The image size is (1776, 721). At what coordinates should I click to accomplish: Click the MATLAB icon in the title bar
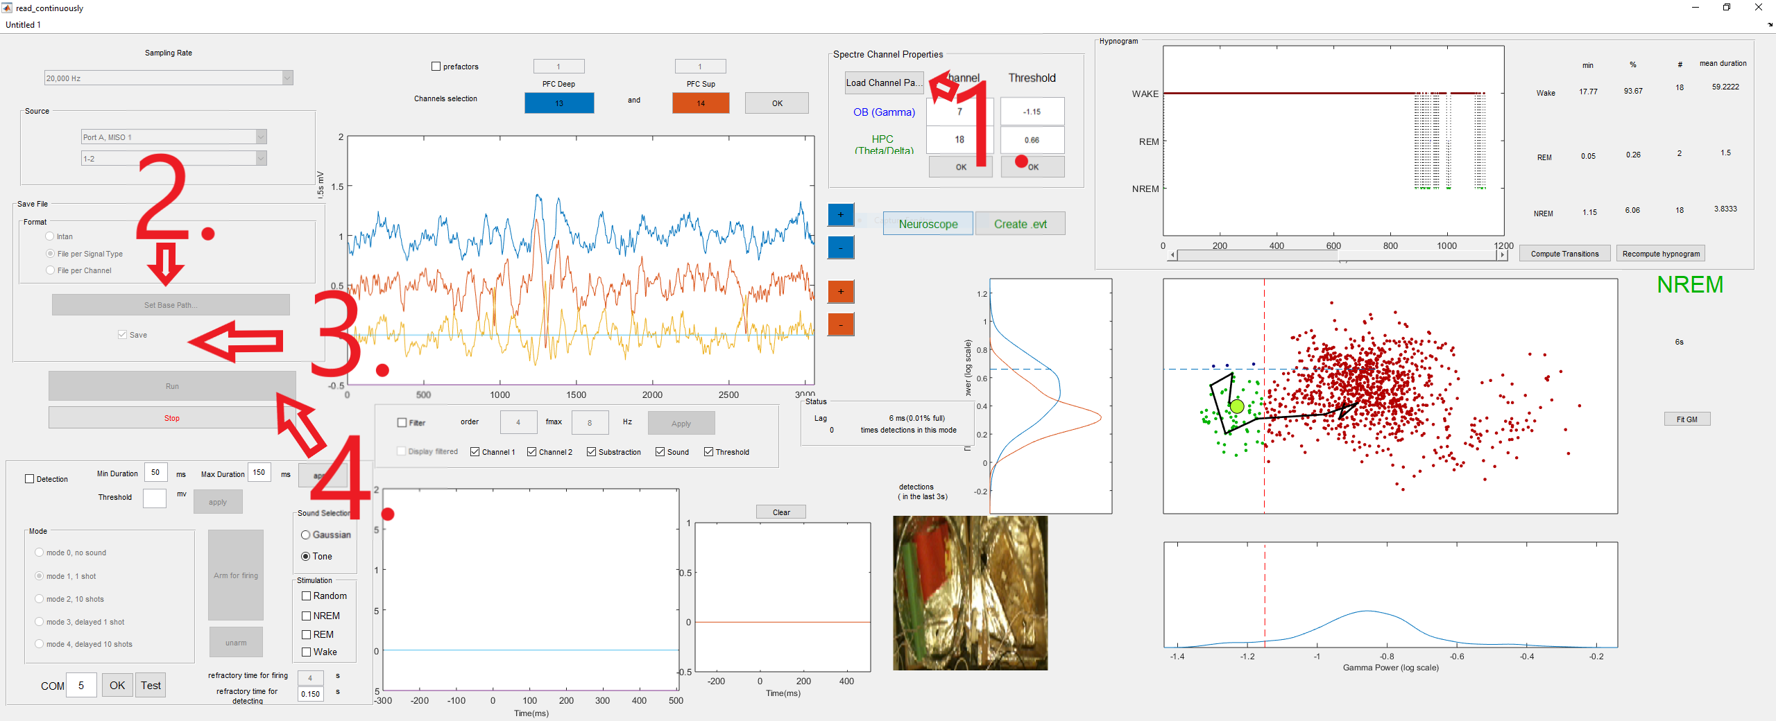point(8,8)
